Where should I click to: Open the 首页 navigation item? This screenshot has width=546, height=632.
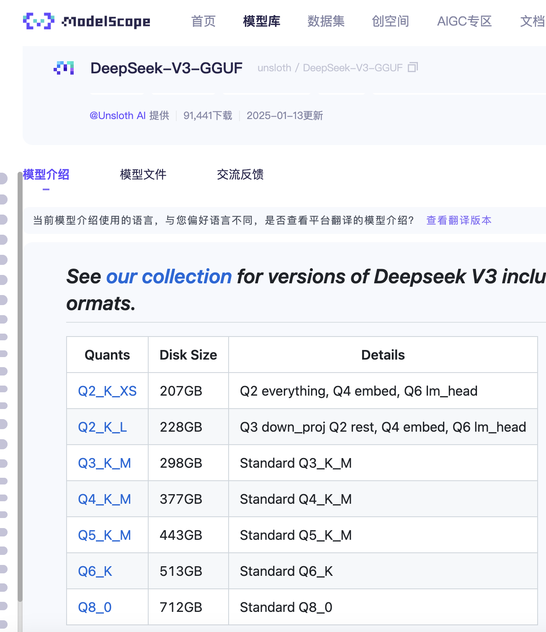[x=203, y=21]
